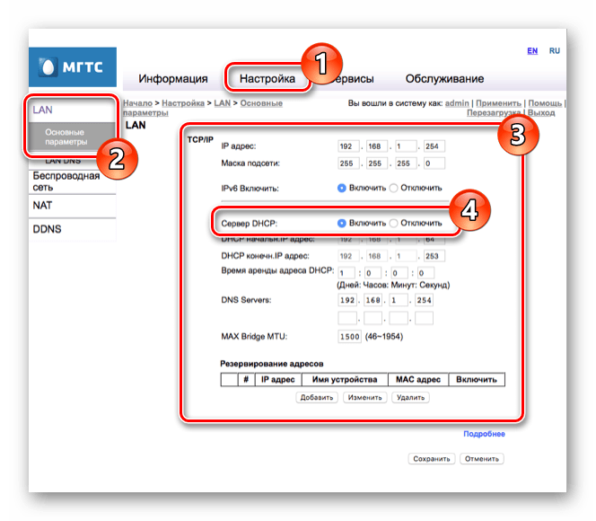Switch language to EN
The height and width of the screenshot is (521, 596).
(532, 51)
